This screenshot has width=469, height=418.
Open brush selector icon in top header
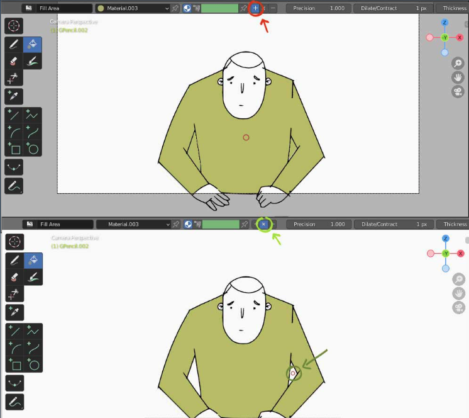tap(29, 8)
